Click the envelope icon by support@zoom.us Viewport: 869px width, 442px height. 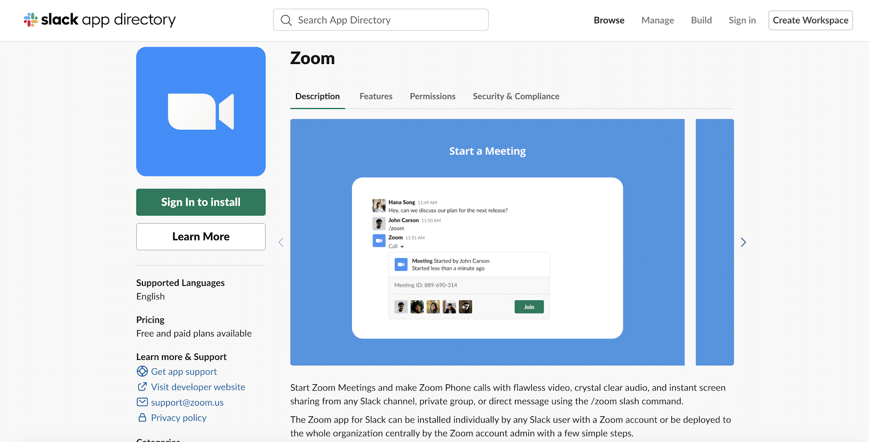click(x=142, y=402)
